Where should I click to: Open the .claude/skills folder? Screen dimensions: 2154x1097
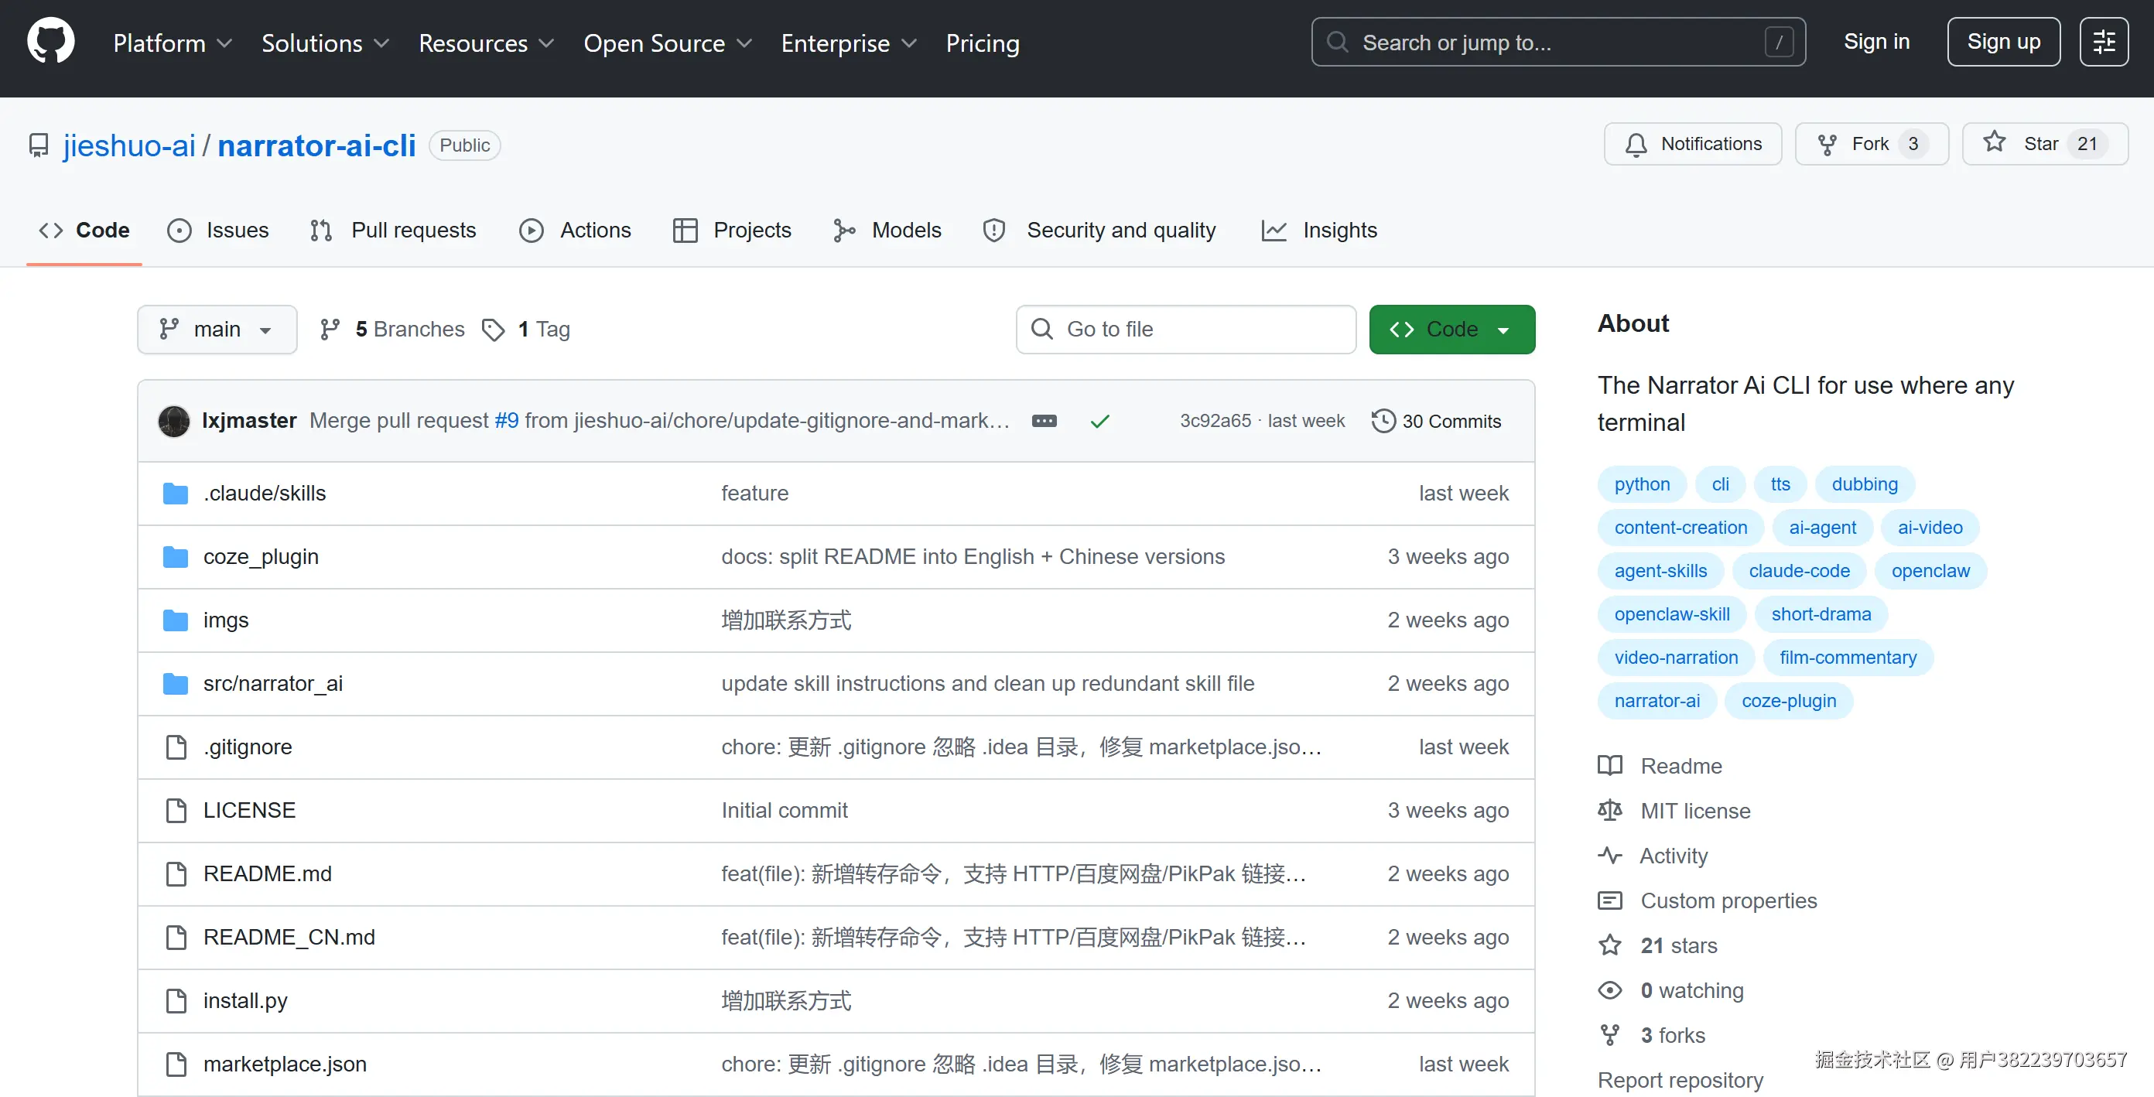265,494
